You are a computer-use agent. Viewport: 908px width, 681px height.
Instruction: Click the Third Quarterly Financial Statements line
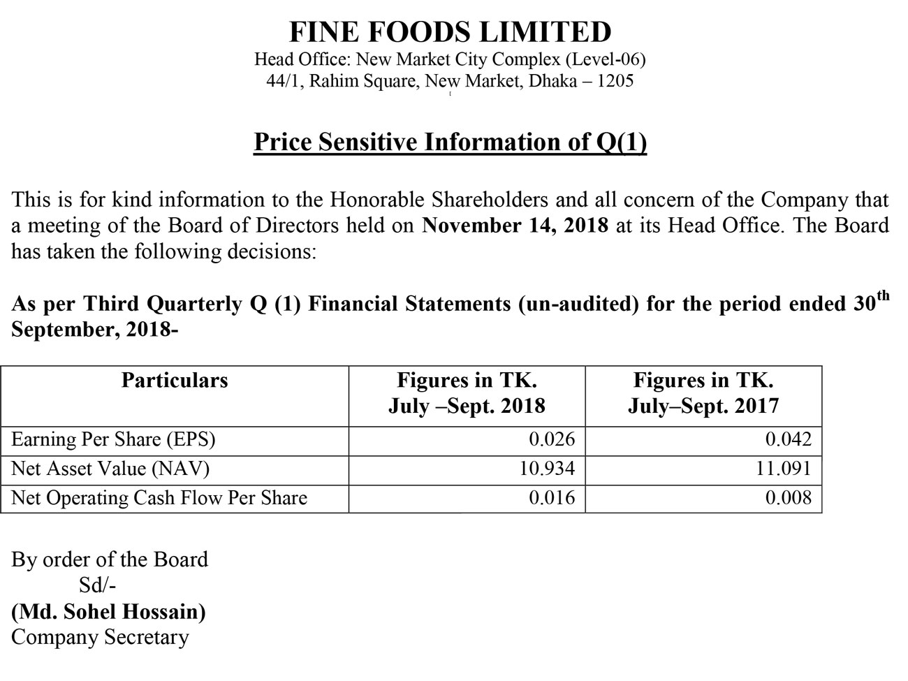(x=450, y=305)
